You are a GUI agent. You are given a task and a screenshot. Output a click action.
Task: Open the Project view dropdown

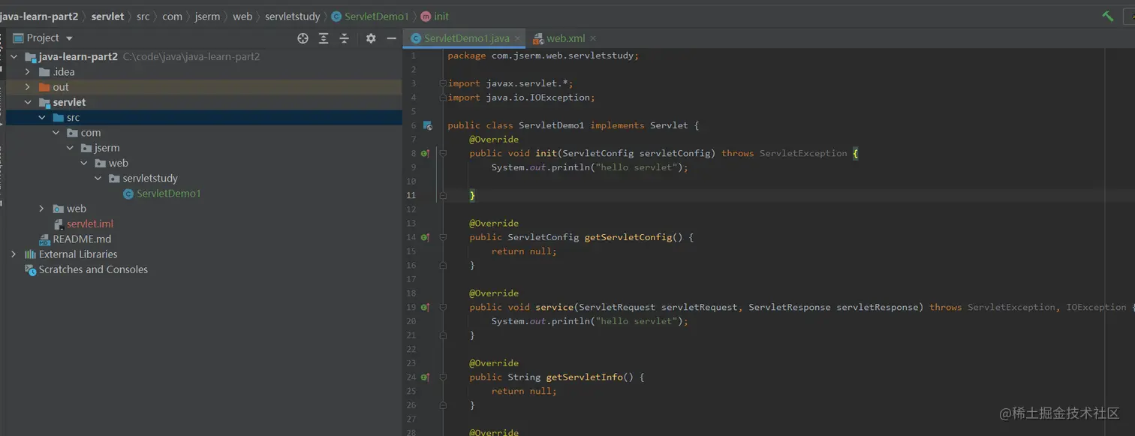point(70,38)
